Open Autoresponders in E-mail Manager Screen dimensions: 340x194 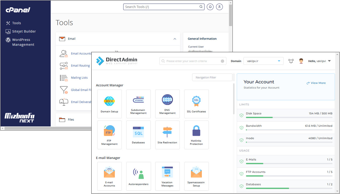138,176
